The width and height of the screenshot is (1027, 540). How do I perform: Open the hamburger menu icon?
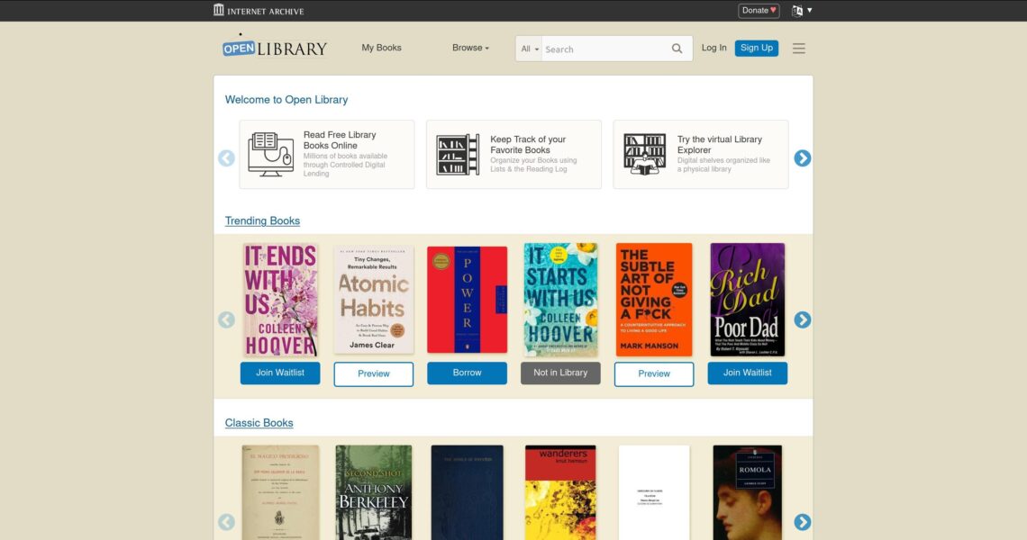coord(798,49)
